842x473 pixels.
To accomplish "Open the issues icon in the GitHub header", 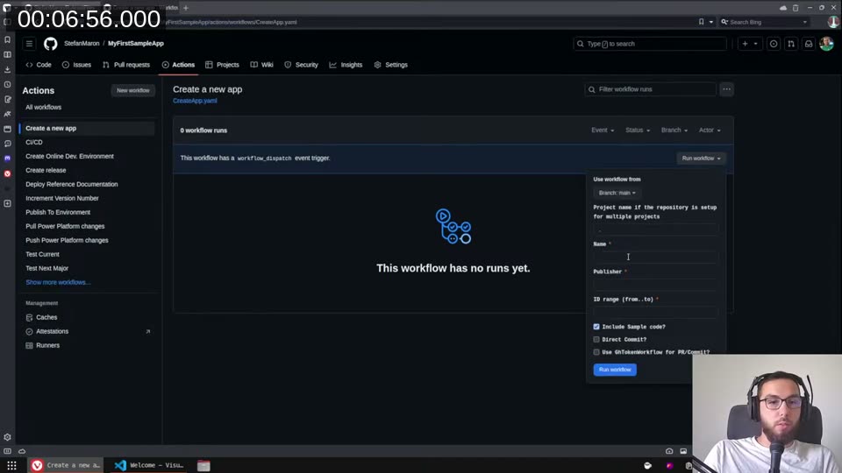I will click(x=774, y=44).
